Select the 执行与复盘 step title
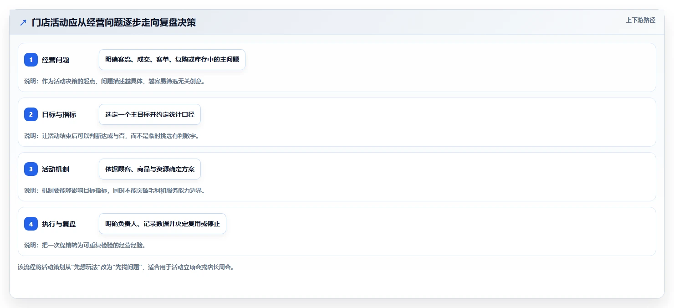Image resolution: width=674 pixels, height=308 pixels. click(x=59, y=224)
